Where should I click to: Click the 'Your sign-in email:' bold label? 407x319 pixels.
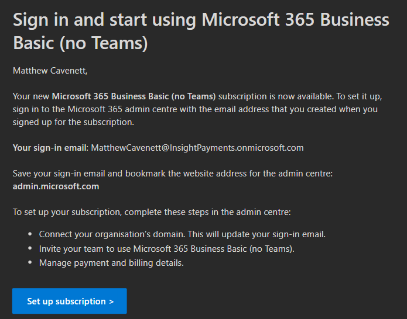click(x=50, y=148)
